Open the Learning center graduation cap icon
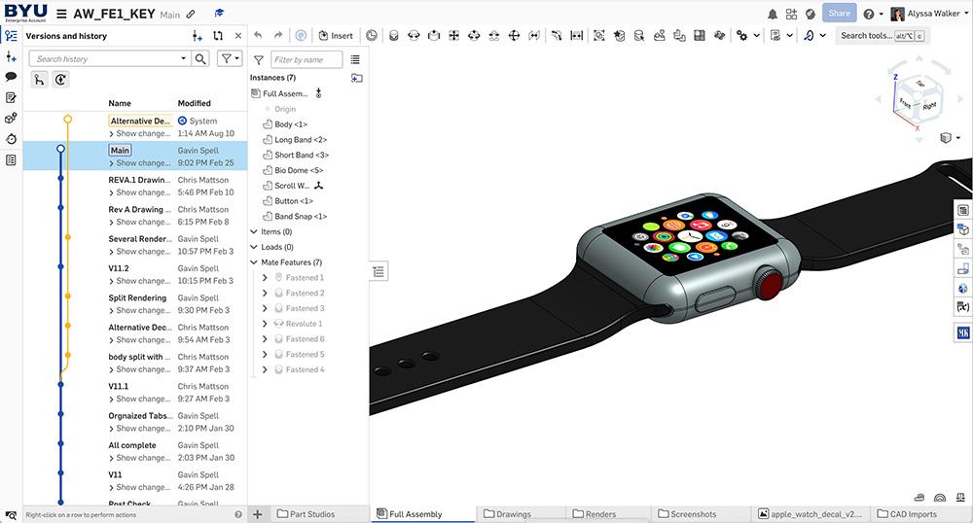The width and height of the screenshot is (973, 523). click(219, 15)
